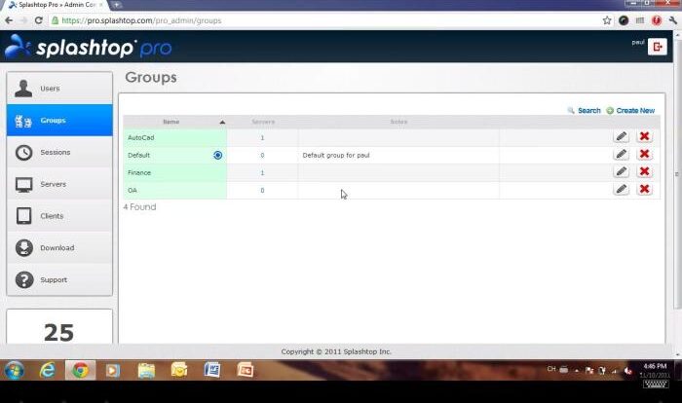The width and height of the screenshot is (682, 403).
Task: Click the 'Default group for paul' note
Action: (336, 155)
